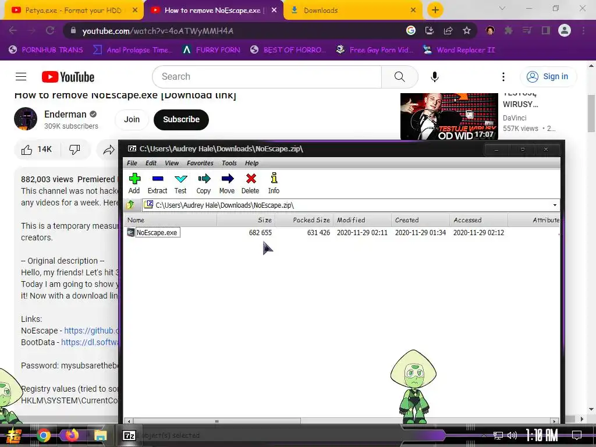
Task: Click the share page icon in address bar
Action: tap(448, 30)
